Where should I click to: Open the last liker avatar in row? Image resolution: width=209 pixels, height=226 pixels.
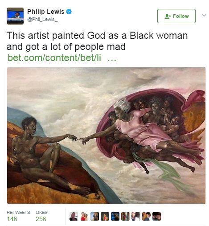[156, 216]
